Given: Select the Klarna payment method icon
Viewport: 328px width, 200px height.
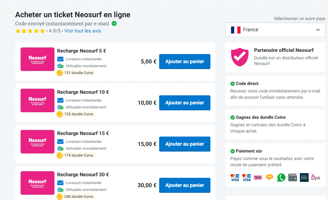Looking at the screenshot, I should [258, 177].
